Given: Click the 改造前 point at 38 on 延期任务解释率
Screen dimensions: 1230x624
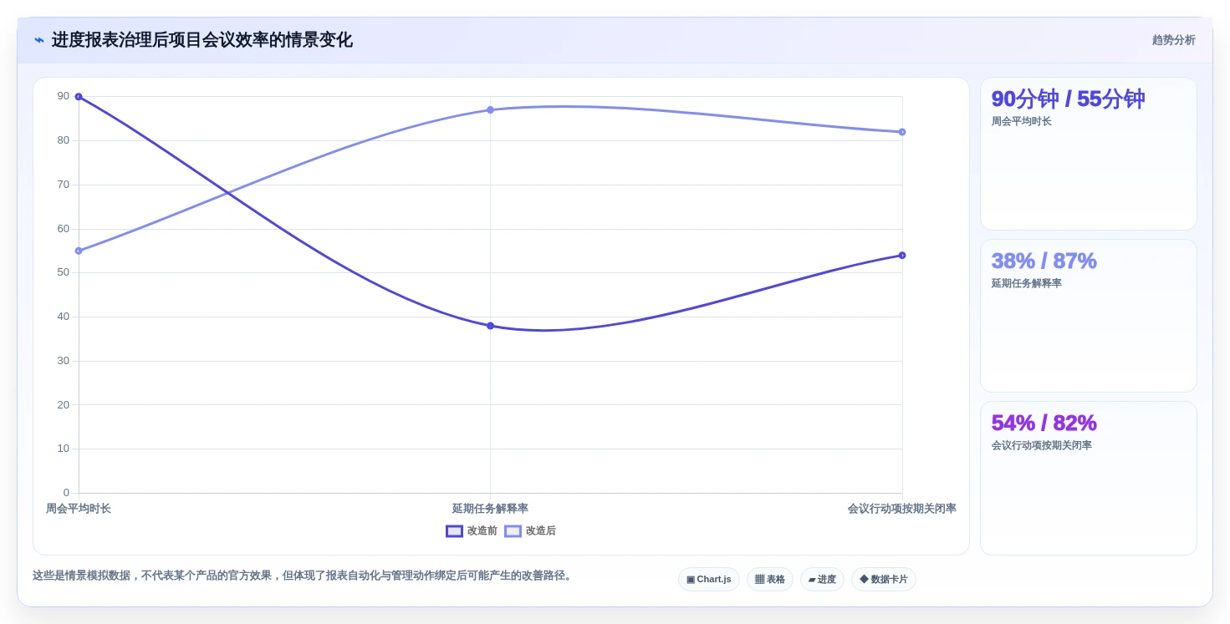Looking at the screenshot, I should click(490, 326).
